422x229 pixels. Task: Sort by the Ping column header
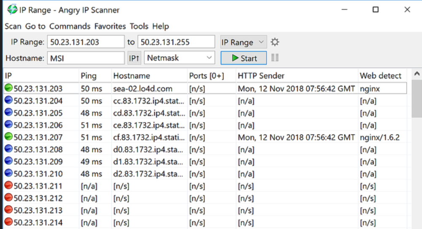(95, 76)
